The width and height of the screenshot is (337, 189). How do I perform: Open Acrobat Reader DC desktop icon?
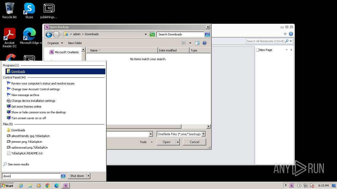(x=9, y=38)
